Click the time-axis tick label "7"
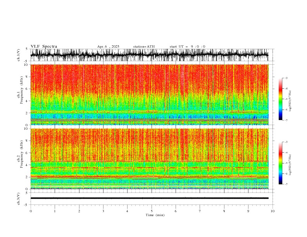Screen dimensions: 307x237 click(x=200, y=211)
